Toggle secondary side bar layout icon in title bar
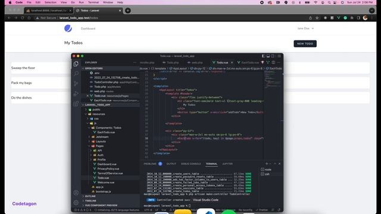Viewport: 381px width, 214px height. 273,56
